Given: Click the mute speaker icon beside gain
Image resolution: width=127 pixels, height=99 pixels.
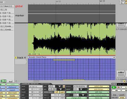Looking at the screenshot, I should 64,86.
